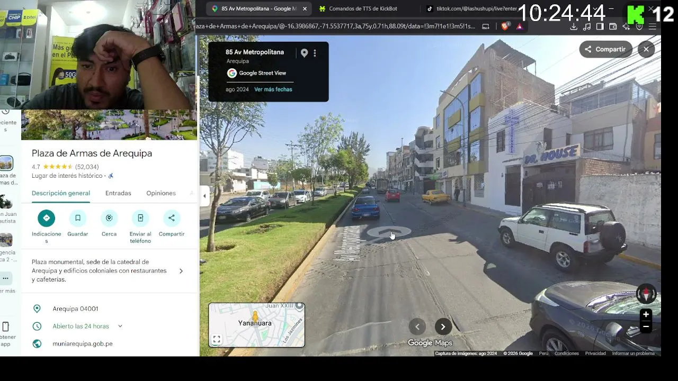Click the Obtener app phone icon
Image resolution: width=678 pixels, height=381 pixels.
[6, 326]
